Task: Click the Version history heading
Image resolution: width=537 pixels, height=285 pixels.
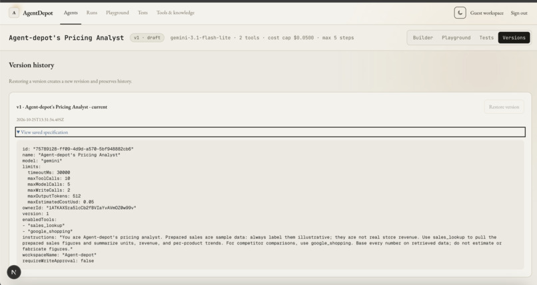Action: click(31, 65)
